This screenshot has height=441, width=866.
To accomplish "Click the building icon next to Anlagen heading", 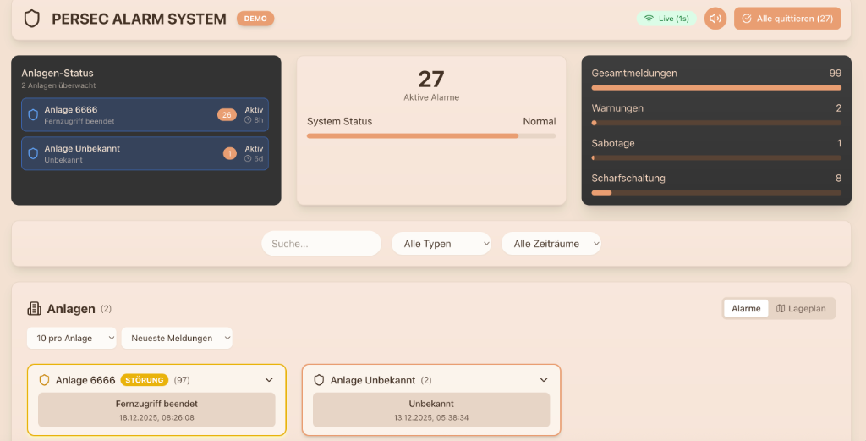I will (x=34, y=308).
